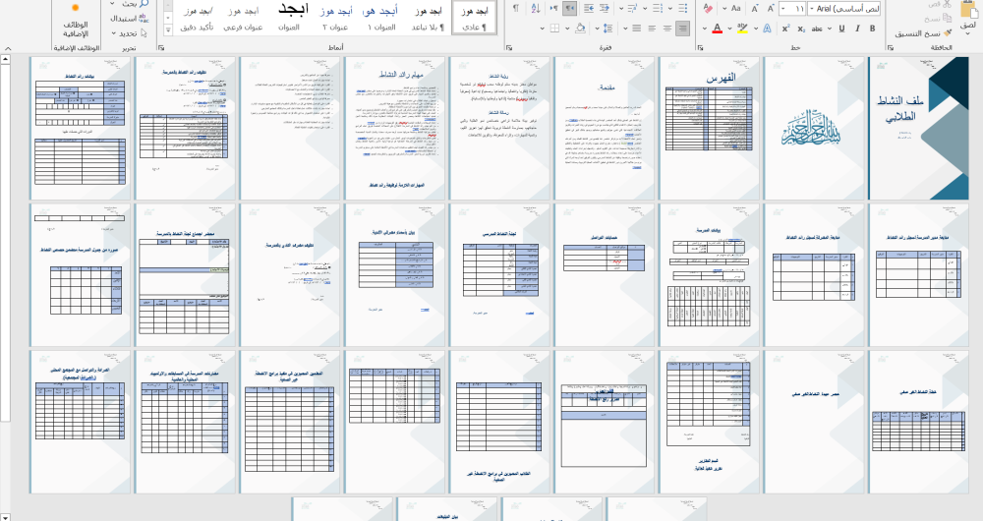This screenshot has height=521, width=983.
Task: Open the Select (تحديد) dropdown
Action: (129, 33)
